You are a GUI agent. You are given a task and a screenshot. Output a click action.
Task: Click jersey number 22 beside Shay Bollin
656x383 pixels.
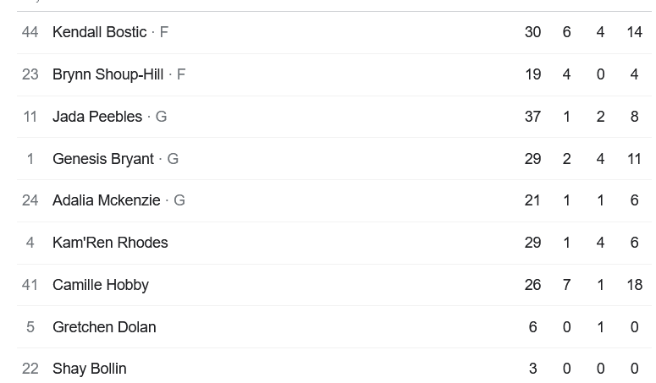[x=30, y=369]
